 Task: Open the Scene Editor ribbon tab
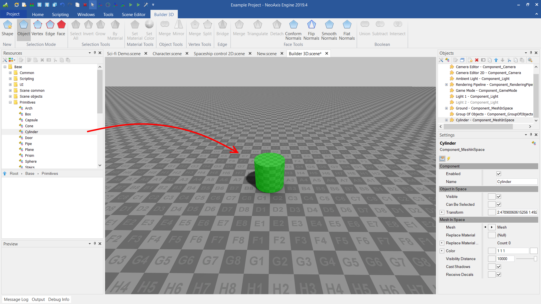(x=134, y=14)
